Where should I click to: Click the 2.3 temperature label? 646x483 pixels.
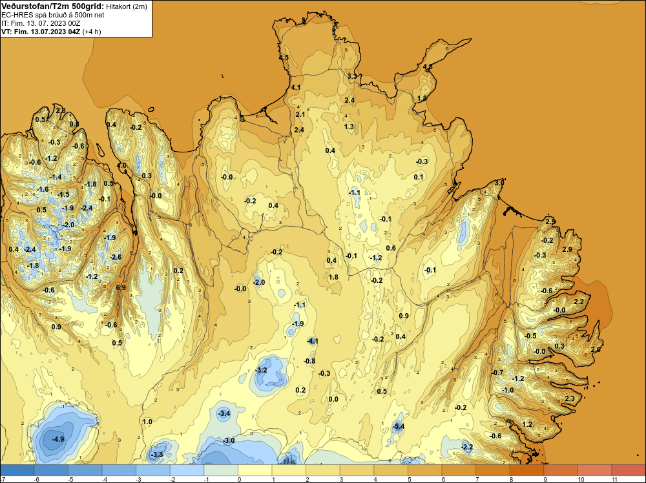coord(570,398)
